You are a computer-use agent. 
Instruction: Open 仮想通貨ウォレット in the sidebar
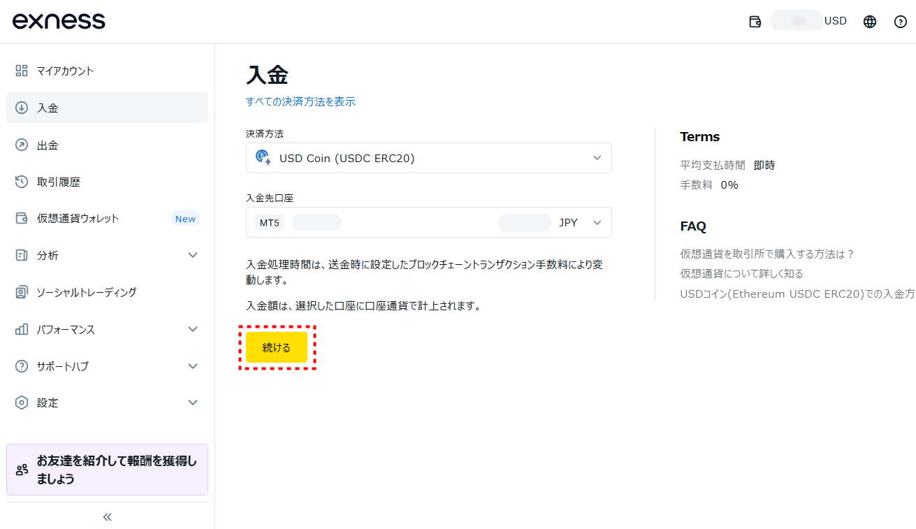point(107,218)
